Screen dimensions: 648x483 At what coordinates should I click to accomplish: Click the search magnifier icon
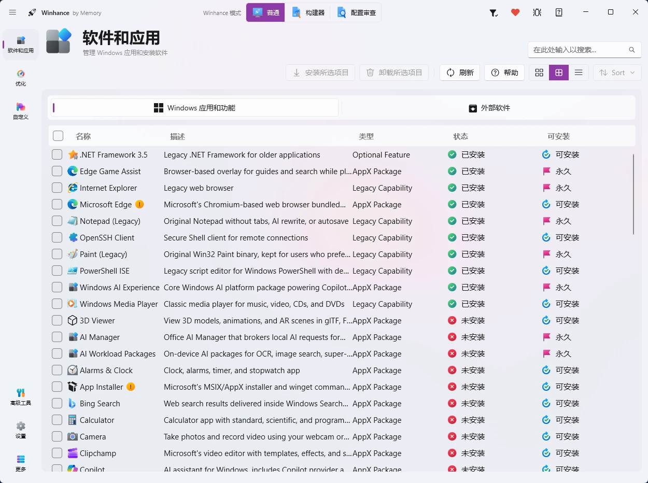(x=632, y=50)
